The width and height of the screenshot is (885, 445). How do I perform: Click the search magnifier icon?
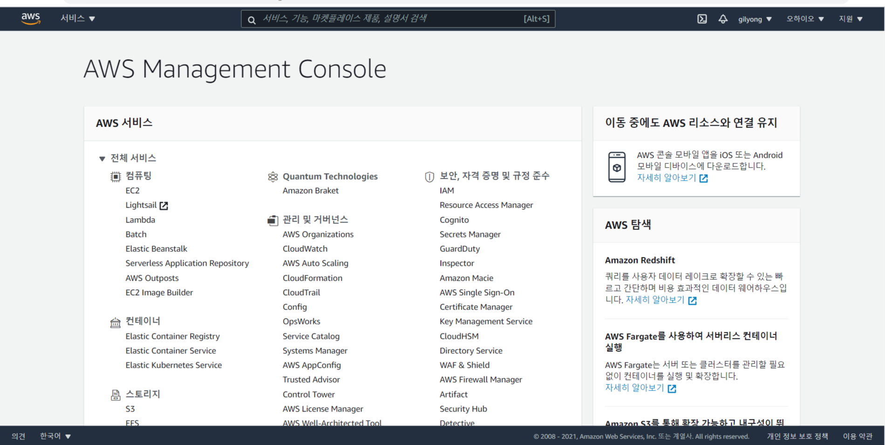(x=252, y=20)
